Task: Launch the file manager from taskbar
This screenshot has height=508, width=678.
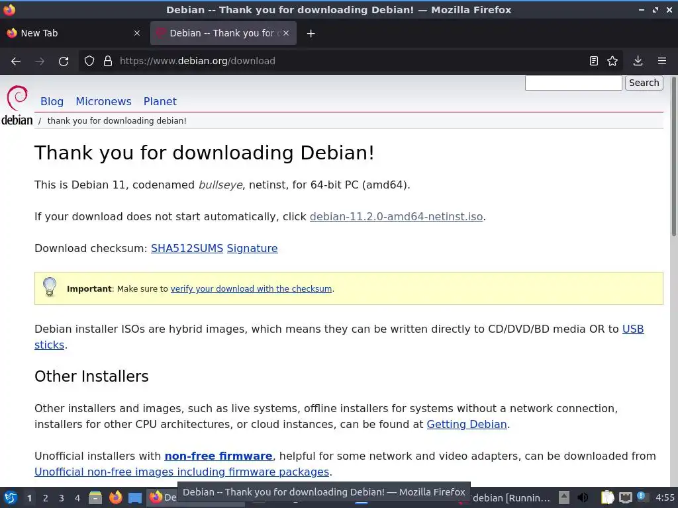Action: (95, 497)
